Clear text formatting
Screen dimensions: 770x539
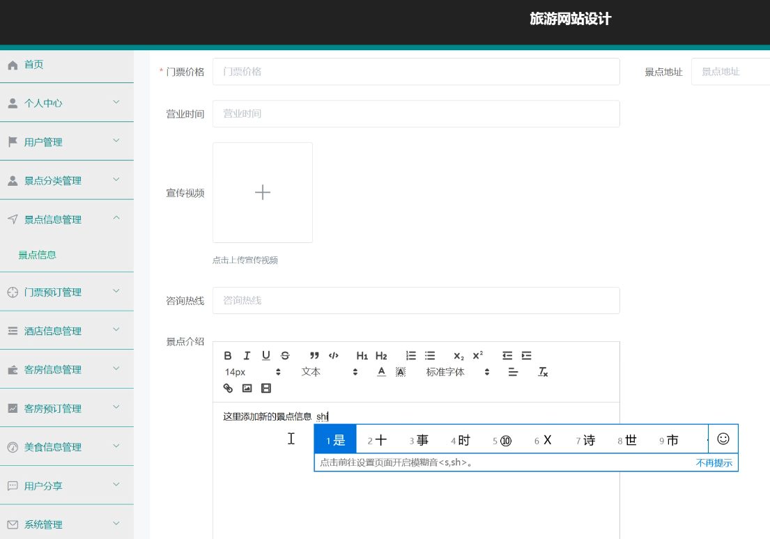coord(543,372)
